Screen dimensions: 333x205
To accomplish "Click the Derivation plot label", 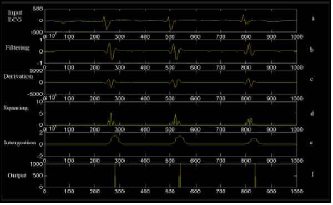I will 18,77.
